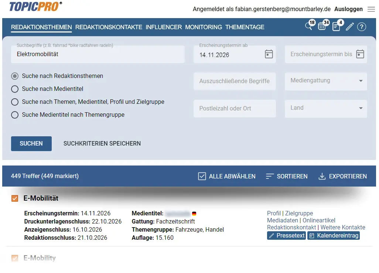Click the pencil edit icon in header
Image resolution: width=379 pixels, height=273 pixels.
pos(349,27)
